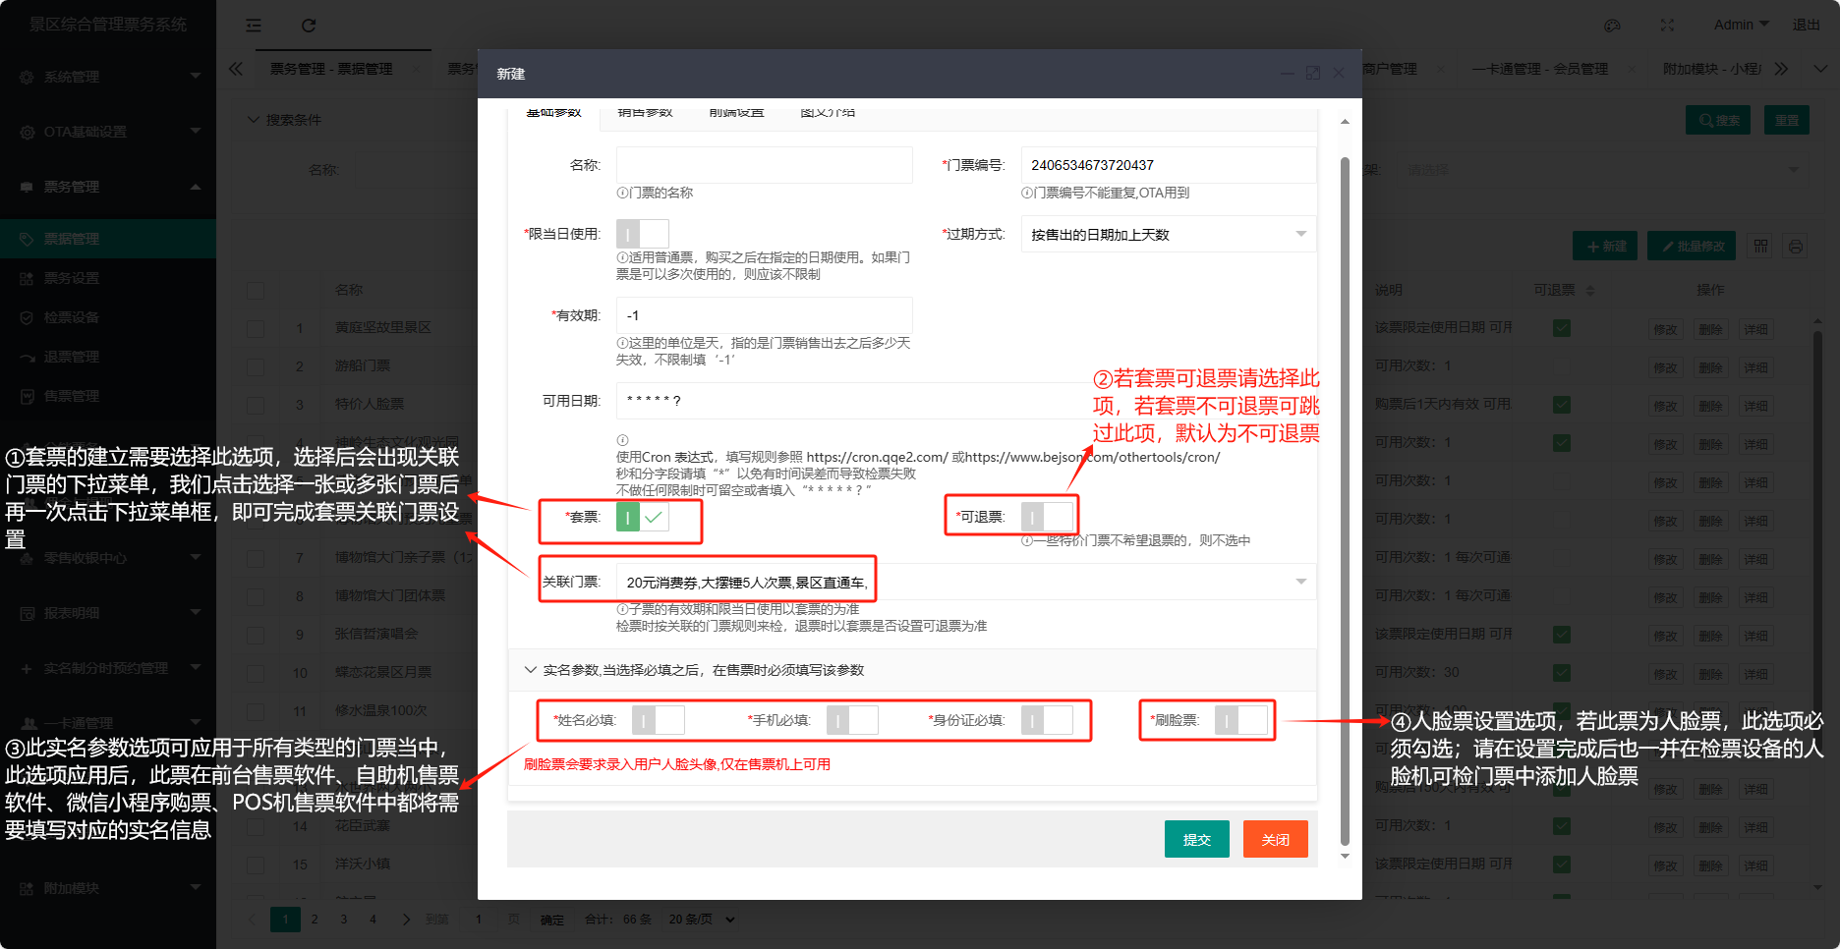Screen dimensions: 1840x949
Task: Collapse the sidebar with the menu-fold icon
Action: coord(254,26)
